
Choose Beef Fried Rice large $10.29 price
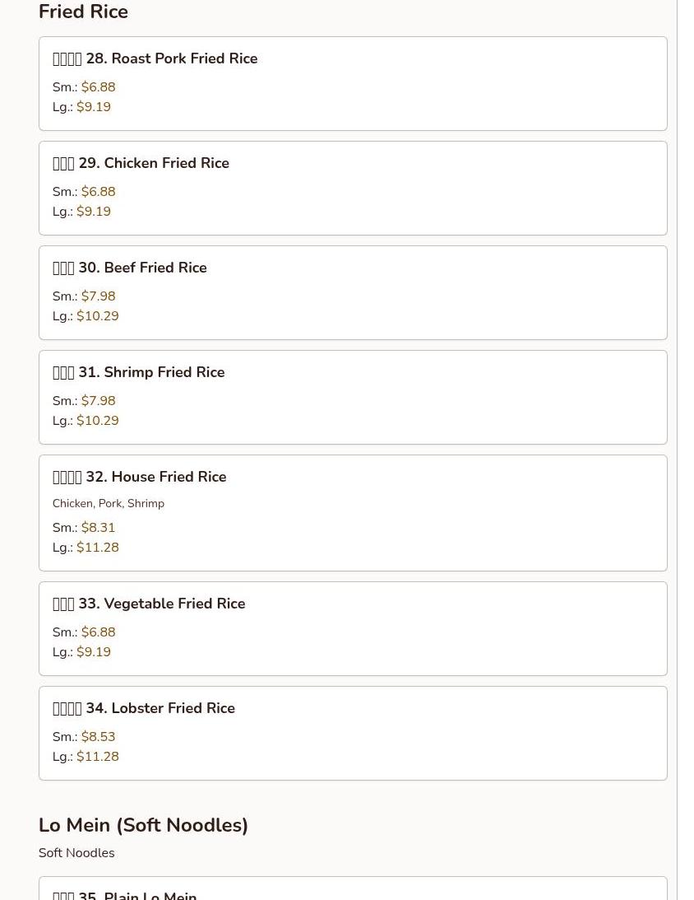pos(97,315)
